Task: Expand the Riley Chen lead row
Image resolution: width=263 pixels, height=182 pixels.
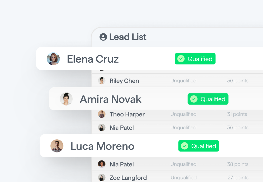Action: 154,80
